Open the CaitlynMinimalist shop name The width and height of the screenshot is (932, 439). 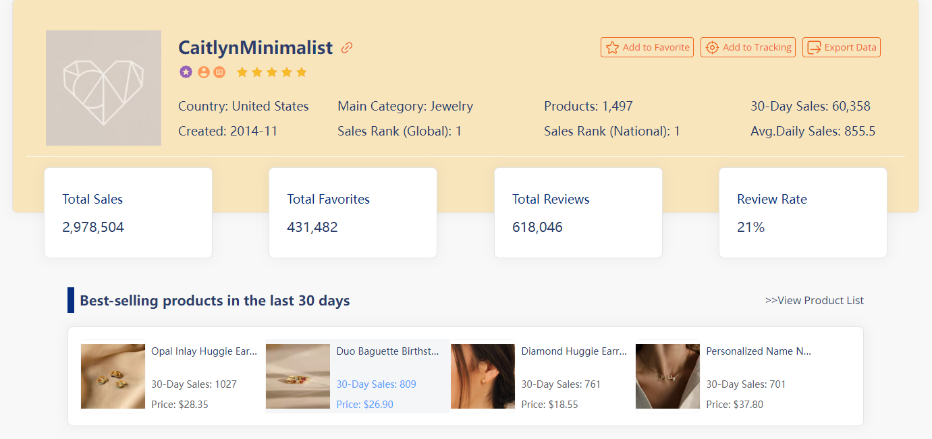[255, 48]
